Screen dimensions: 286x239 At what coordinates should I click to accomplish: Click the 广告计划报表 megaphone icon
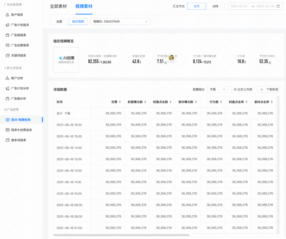click(x=7, y=25)
